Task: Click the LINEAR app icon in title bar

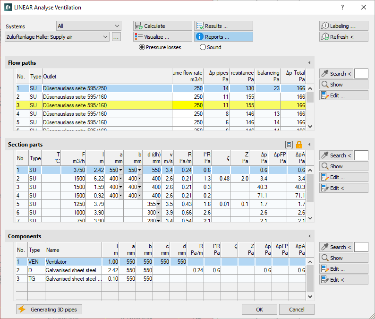Action: tap(8, 7)
